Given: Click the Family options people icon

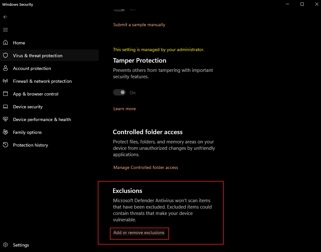Looking at the screenshot, I should 5,132.
